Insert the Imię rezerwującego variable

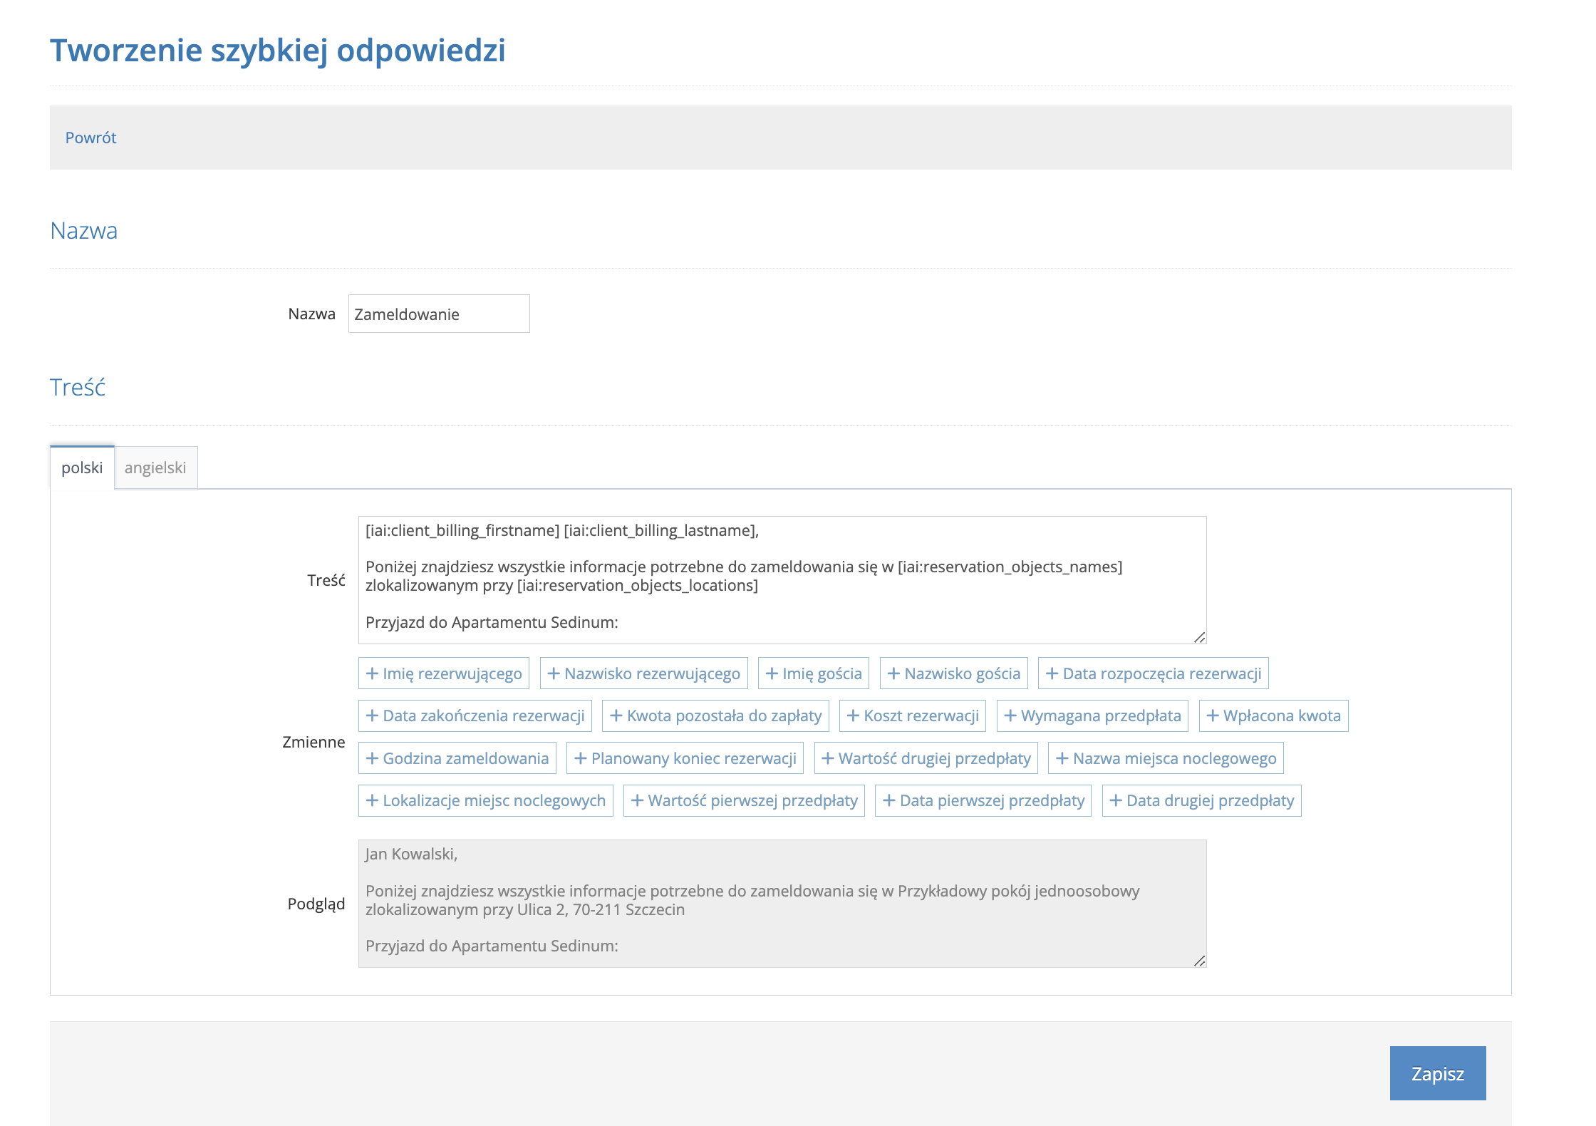(x=443, y=673)
